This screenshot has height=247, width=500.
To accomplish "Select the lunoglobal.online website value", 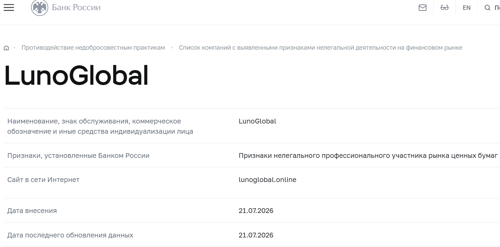I will click(267, 180).
